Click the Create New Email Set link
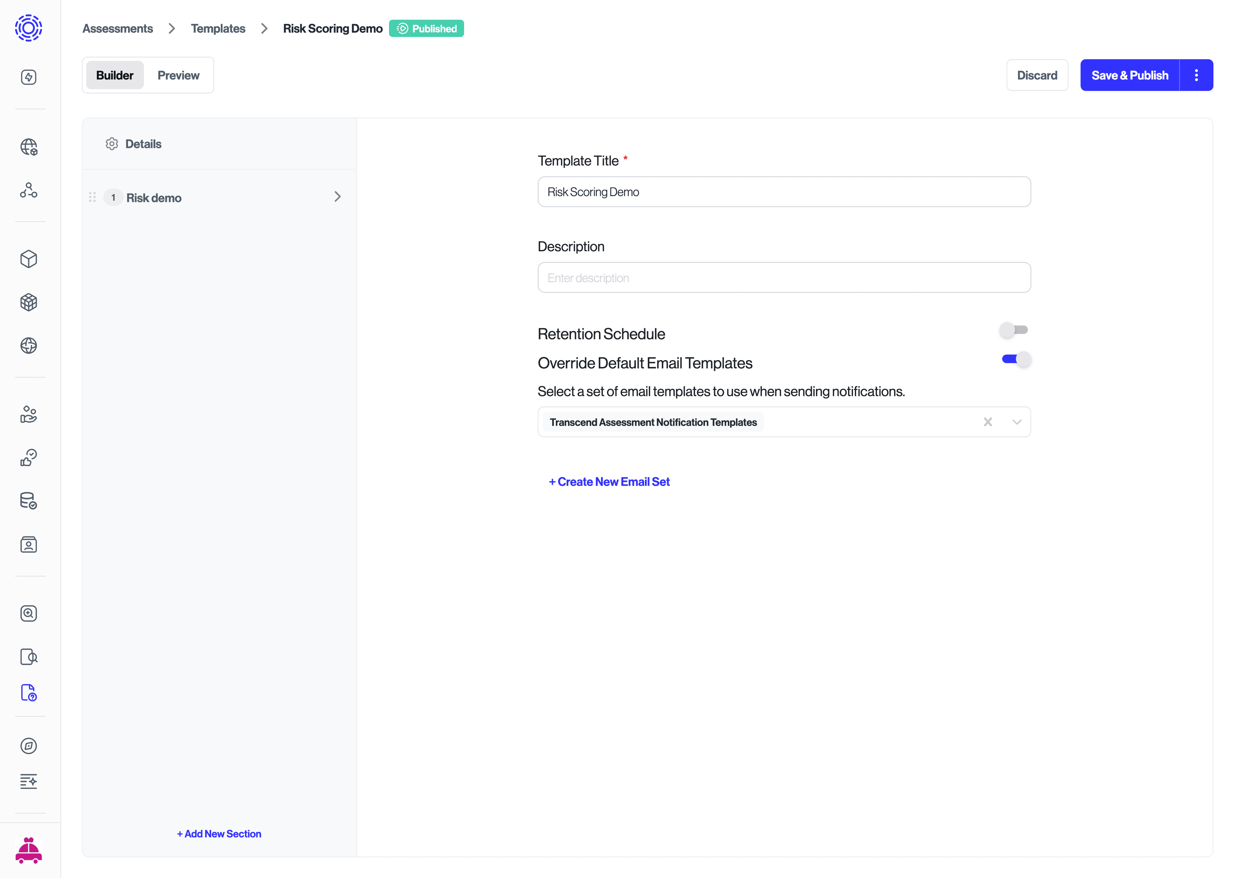 [x=609, y=481]
